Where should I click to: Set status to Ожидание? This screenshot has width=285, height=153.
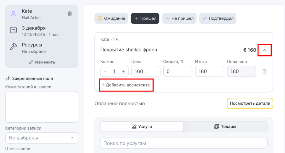111,19
